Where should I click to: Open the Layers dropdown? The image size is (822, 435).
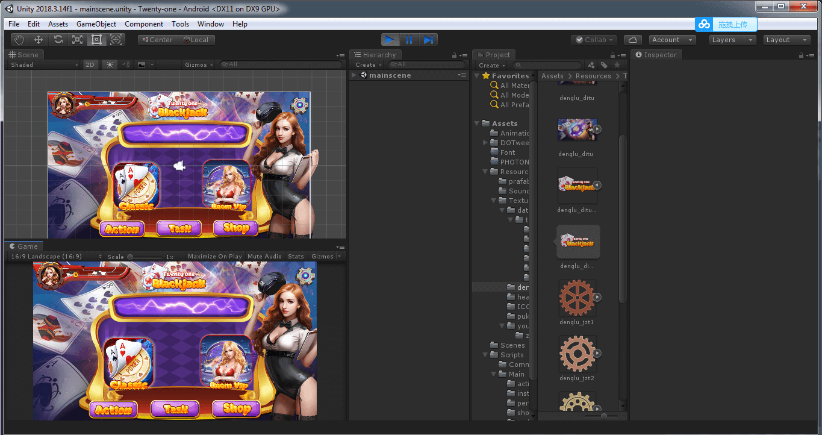pyautogui.click(x=732, y=40)
